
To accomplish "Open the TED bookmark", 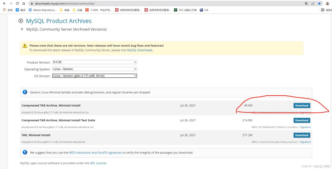I will coord(185,10).
